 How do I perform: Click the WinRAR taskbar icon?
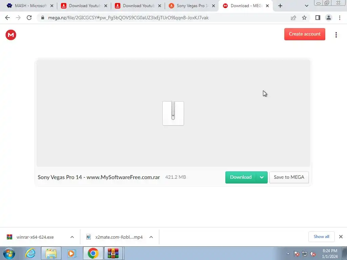pyautogui.click(x=113, y=253)
